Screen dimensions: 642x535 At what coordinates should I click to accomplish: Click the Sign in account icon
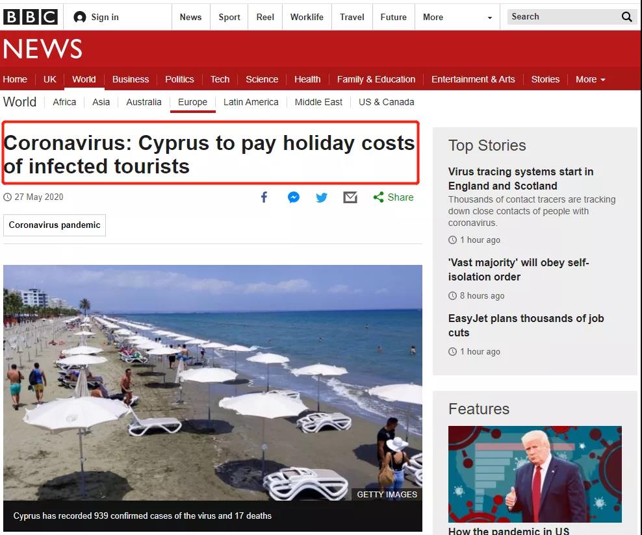tap(80, 17)
